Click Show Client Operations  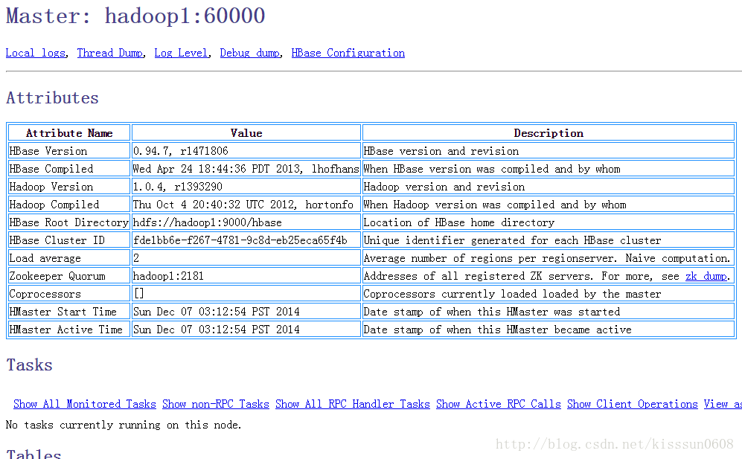(632, 404)
